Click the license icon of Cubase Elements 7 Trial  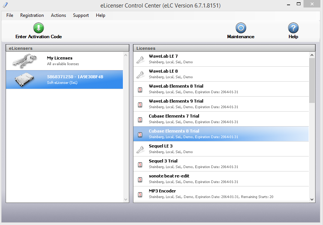pyautogui.click(x=140, y=119)
